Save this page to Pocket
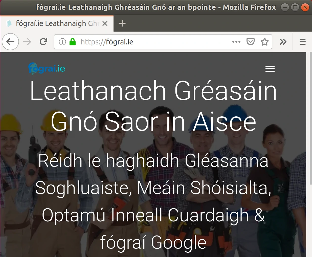312x257 pixels. (250, 42)
